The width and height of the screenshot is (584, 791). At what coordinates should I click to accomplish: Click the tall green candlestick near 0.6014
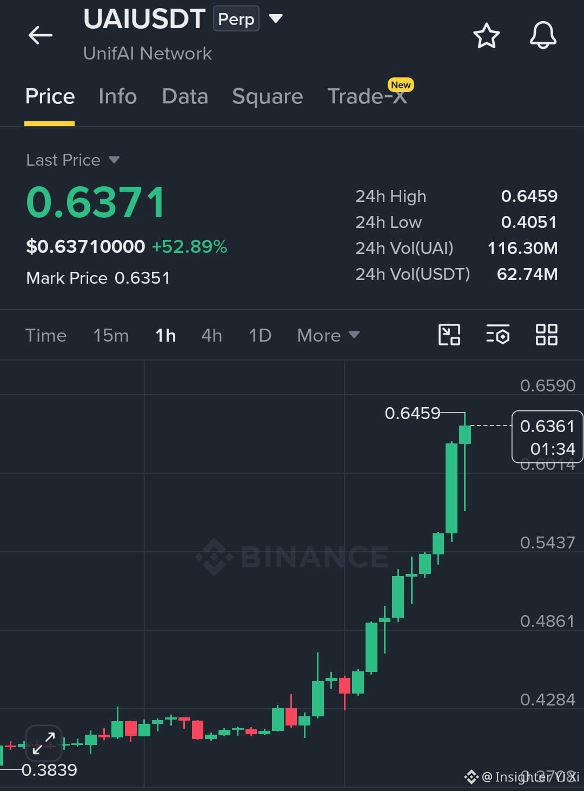click(452, 488)
